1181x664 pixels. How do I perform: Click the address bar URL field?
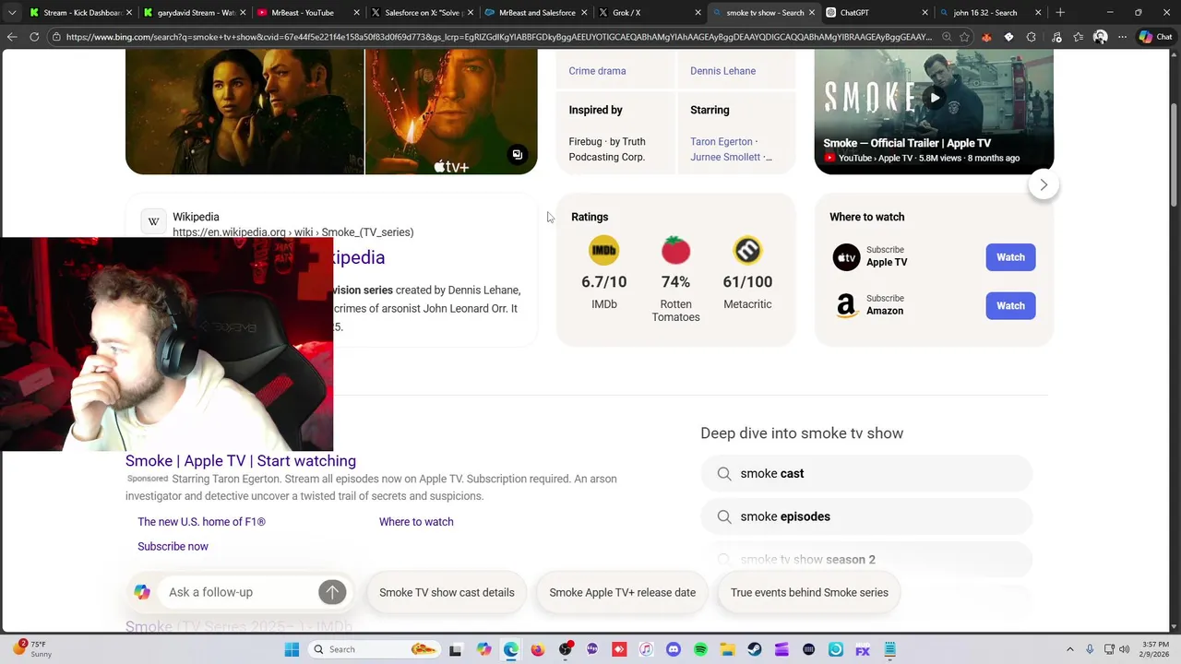coord(498,37)
